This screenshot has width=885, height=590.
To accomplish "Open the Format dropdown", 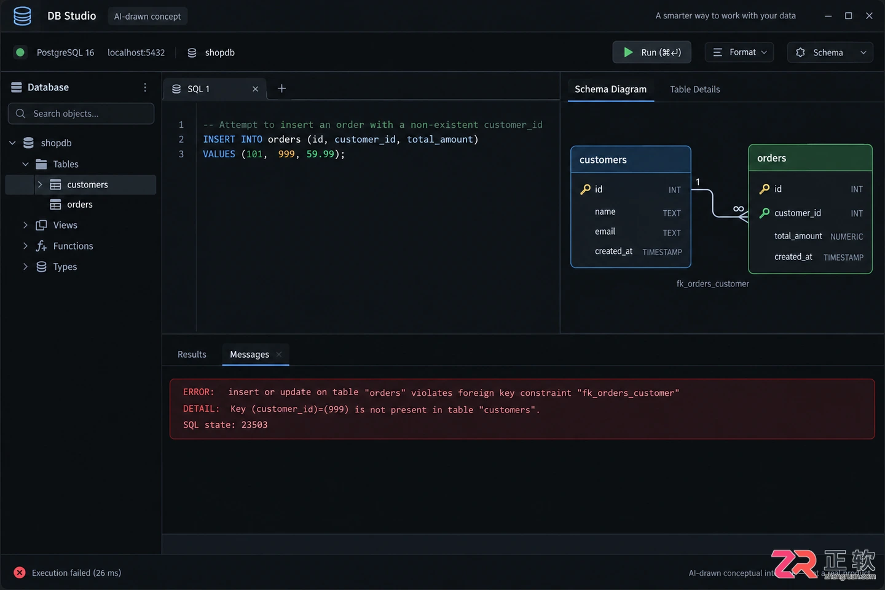I will click(739, 52).
